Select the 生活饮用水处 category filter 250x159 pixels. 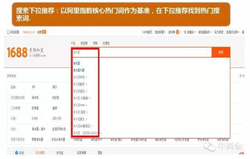[59, 129]
